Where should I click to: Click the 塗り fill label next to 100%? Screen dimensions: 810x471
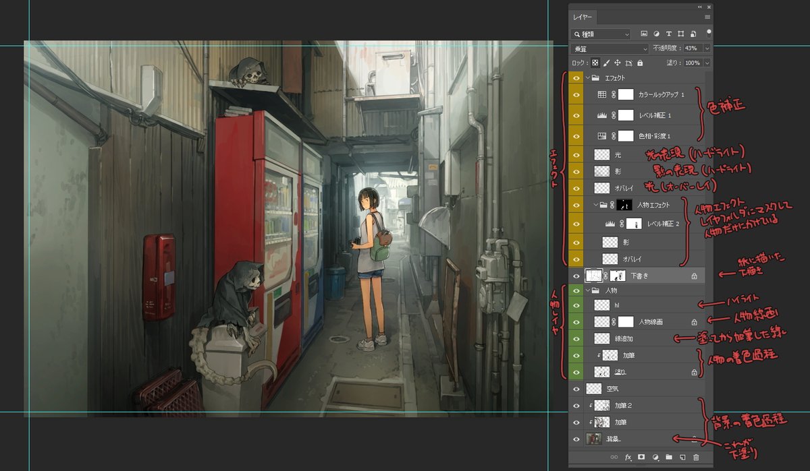(x=675, y=63)
